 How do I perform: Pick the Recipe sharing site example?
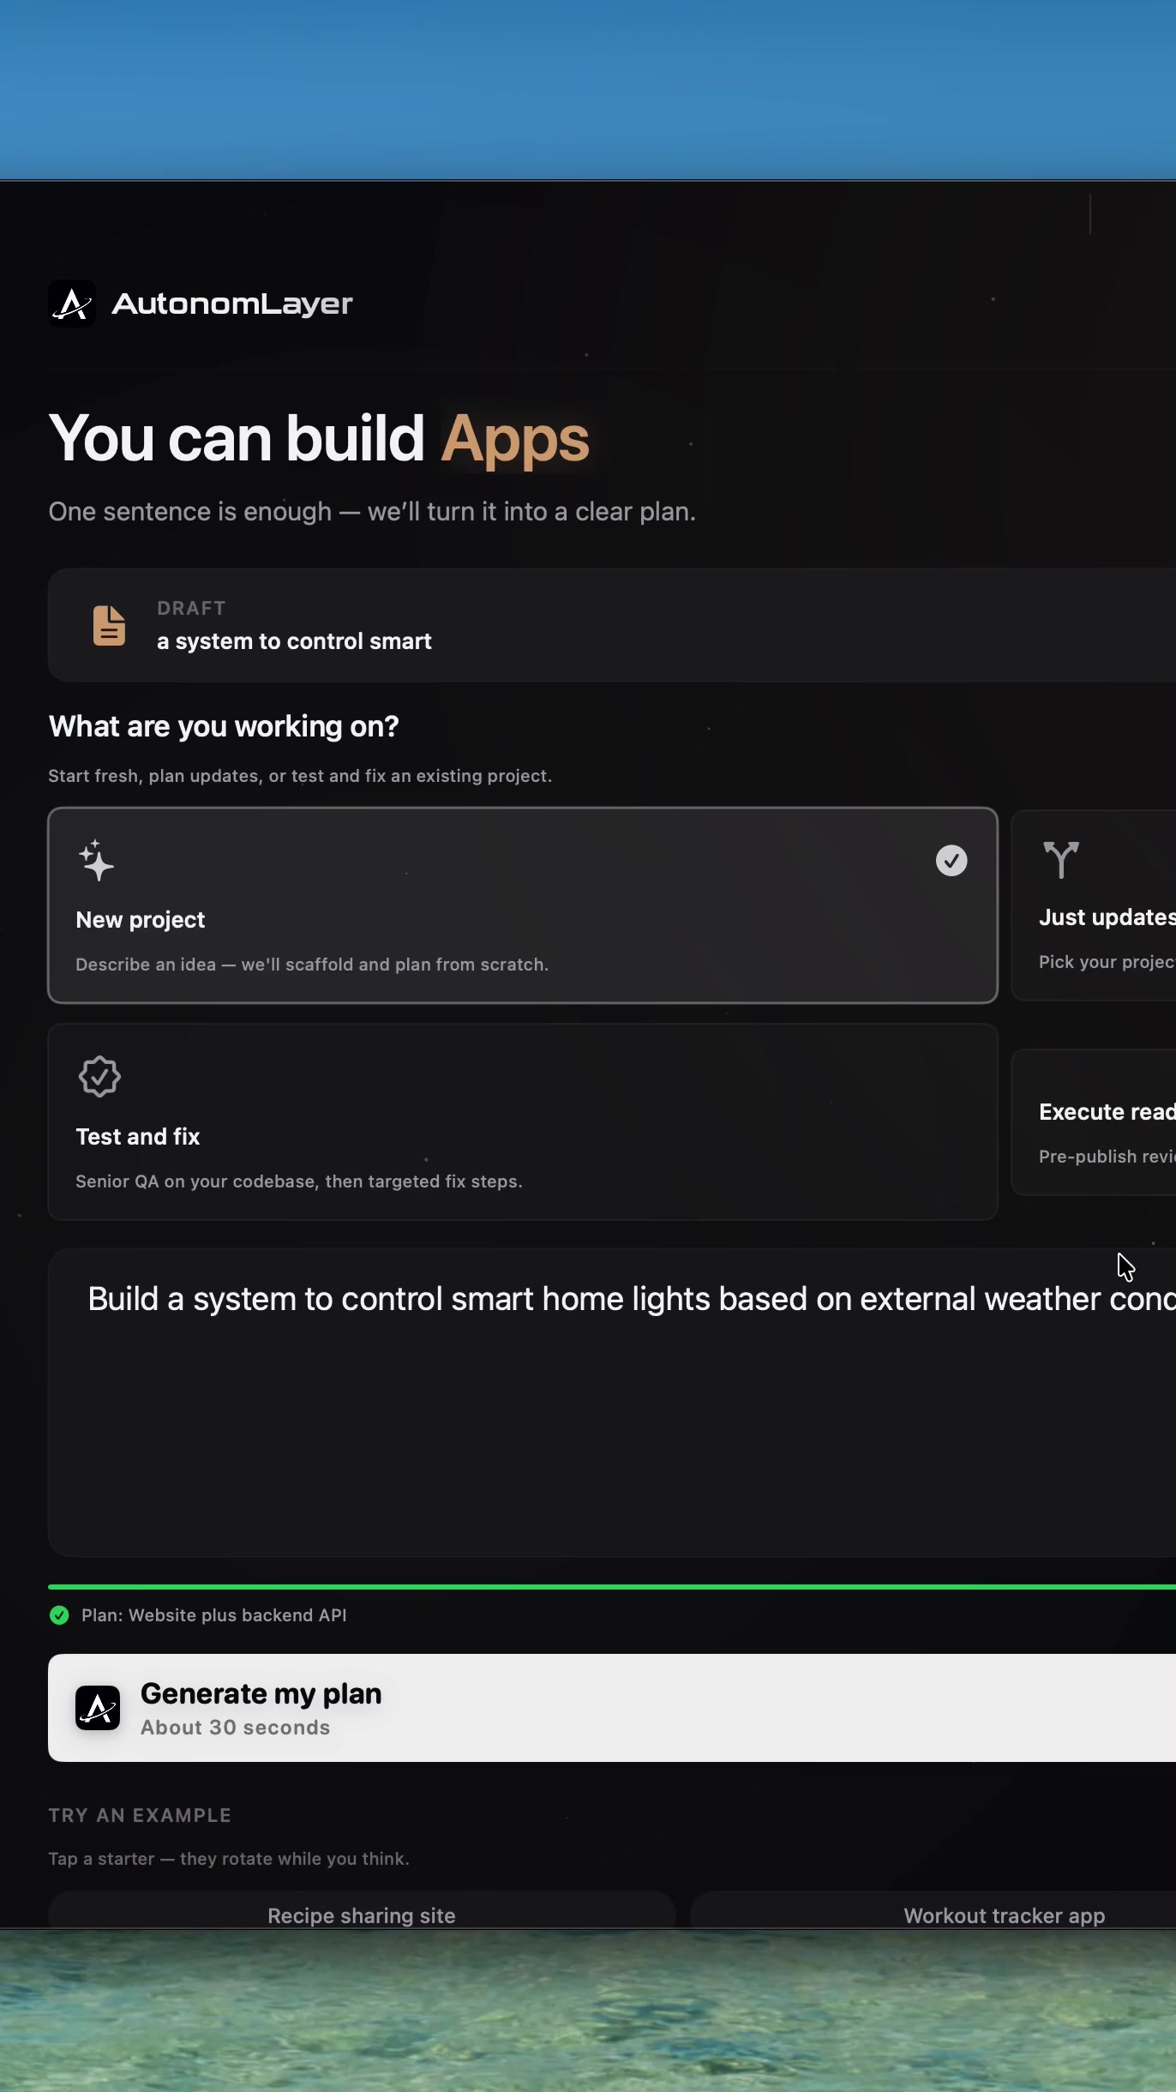coord(362,1912)
